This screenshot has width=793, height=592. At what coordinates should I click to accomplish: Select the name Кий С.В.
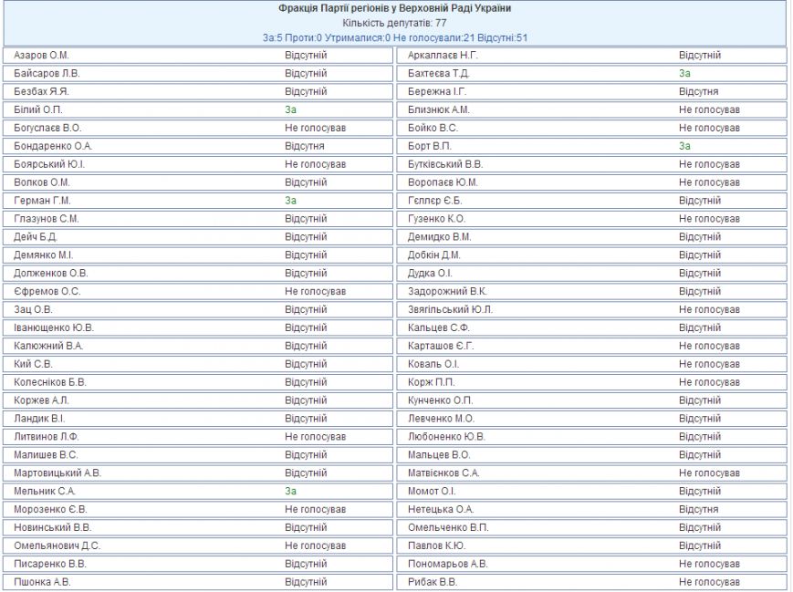[x=34, y=365]
